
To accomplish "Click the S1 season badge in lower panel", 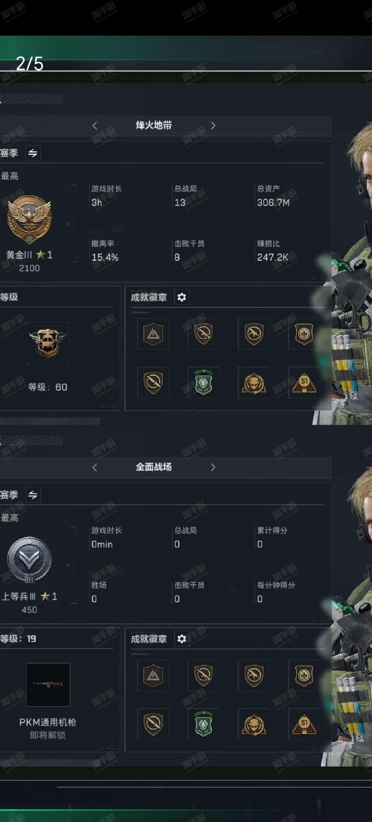I will pos(304,724).
